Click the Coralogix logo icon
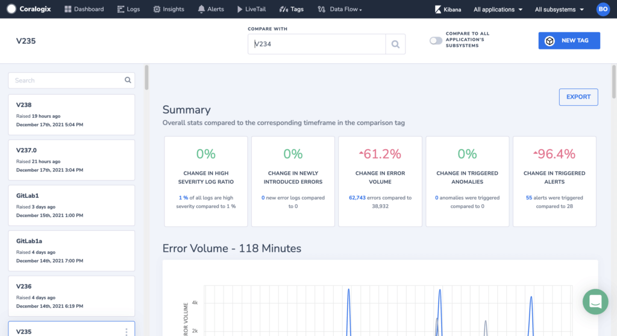 [x=11, y=9]
